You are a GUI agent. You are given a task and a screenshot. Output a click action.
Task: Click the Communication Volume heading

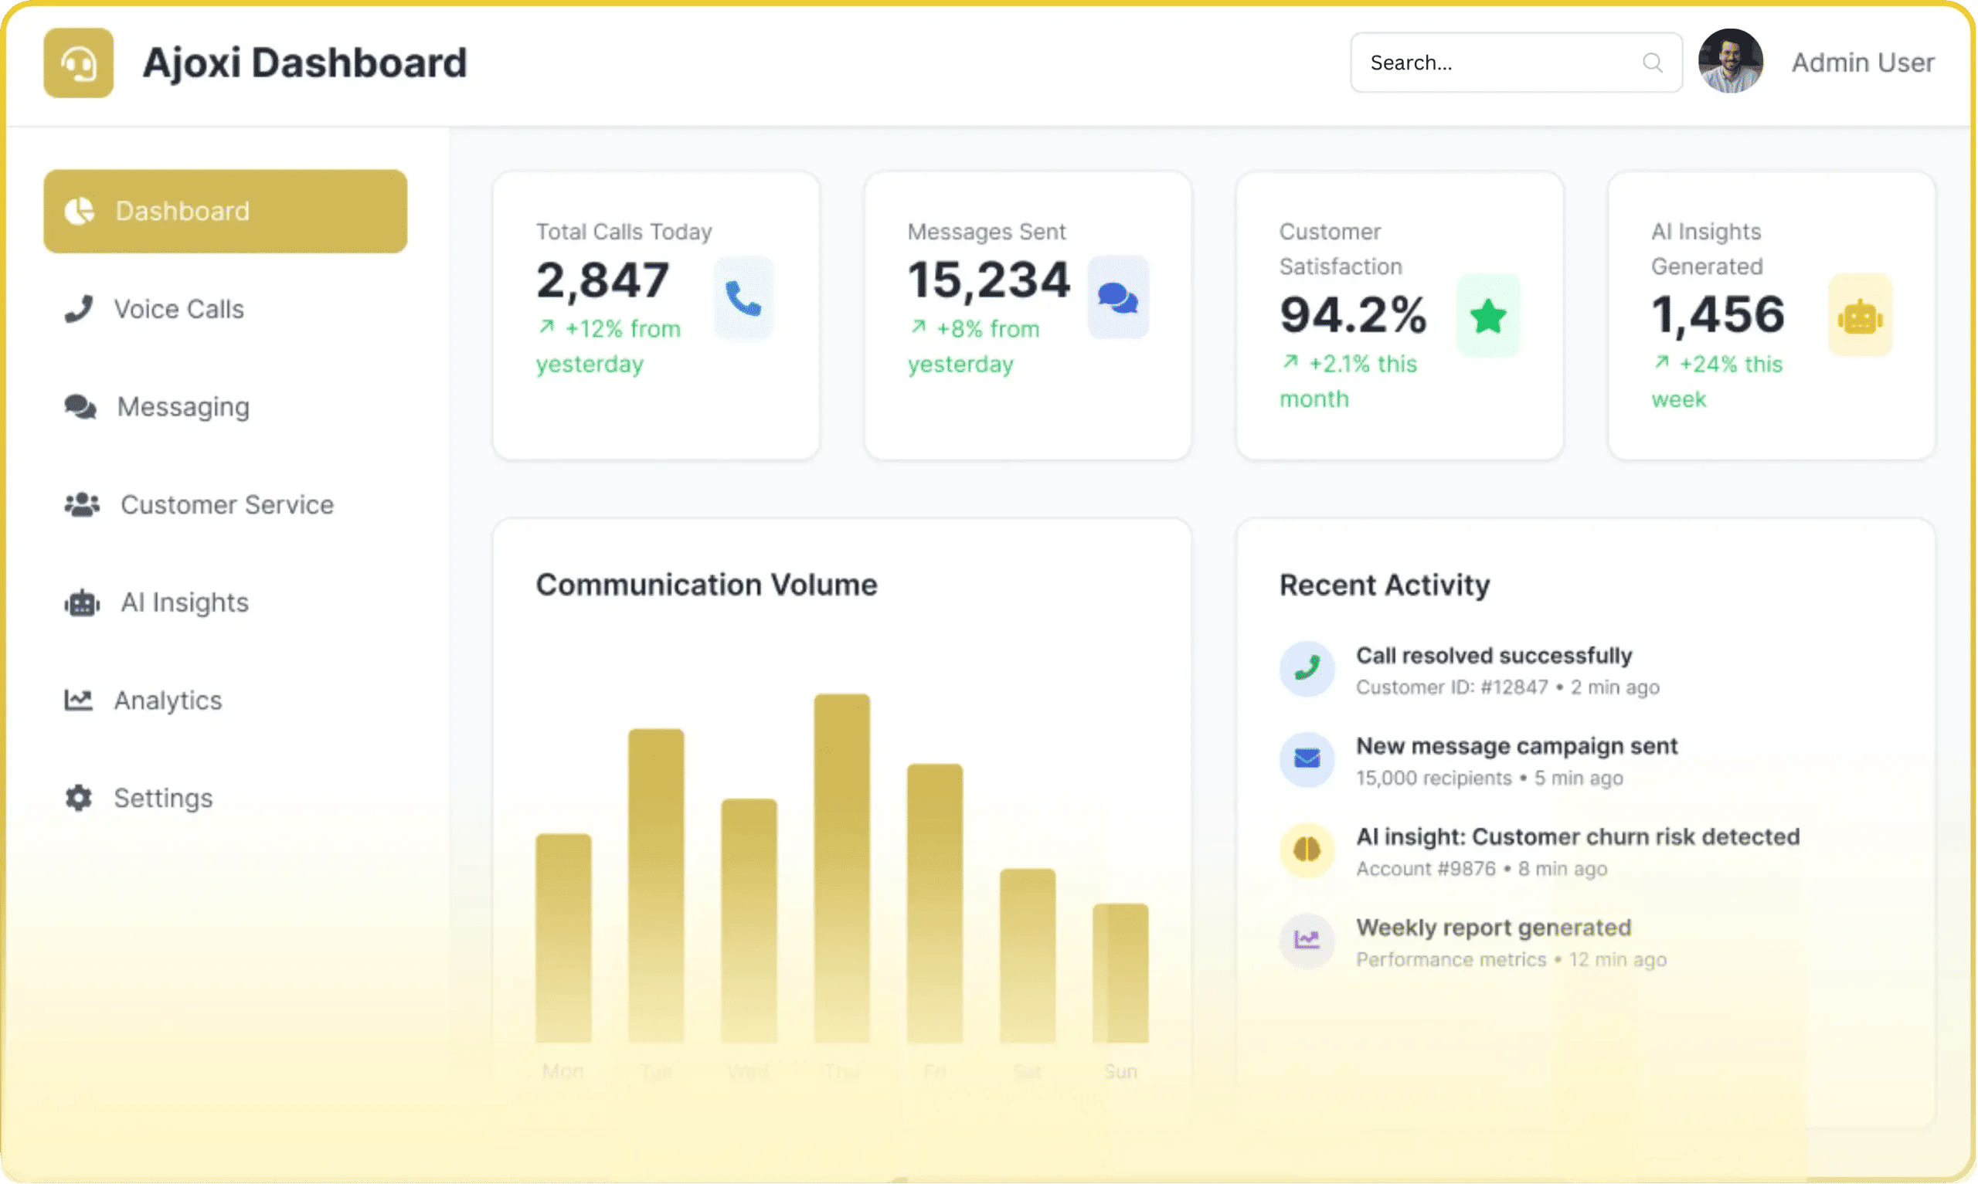coord(707,585)
